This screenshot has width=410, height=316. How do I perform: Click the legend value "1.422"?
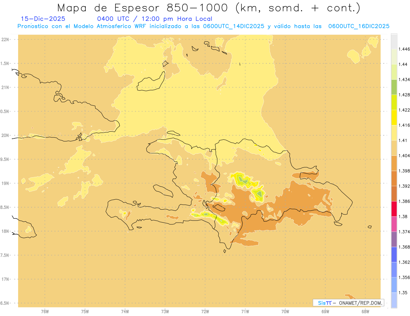(404, 110)
